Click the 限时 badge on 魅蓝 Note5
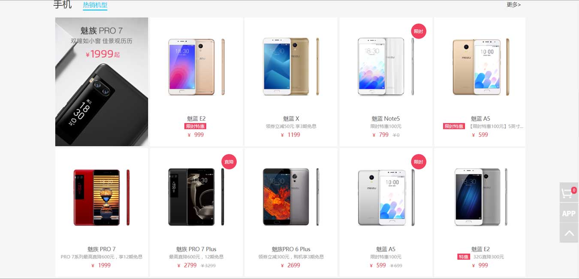579x279 pixels. tap(419, 31)
